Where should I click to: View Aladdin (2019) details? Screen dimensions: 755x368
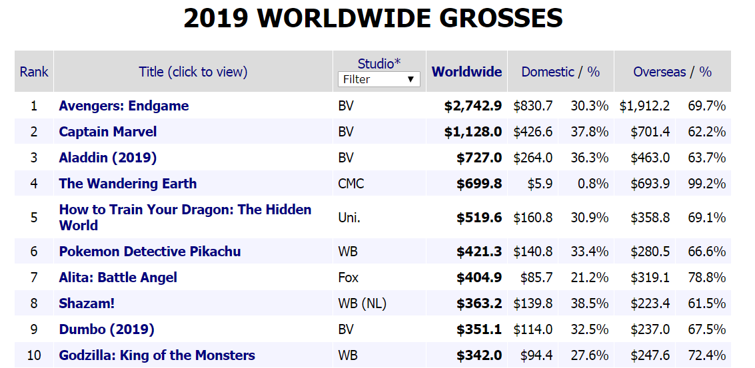pos(108,158)
